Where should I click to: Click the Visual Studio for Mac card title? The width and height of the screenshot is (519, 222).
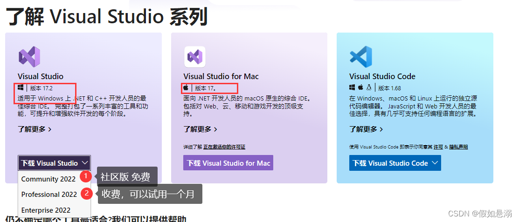[221, 76]
